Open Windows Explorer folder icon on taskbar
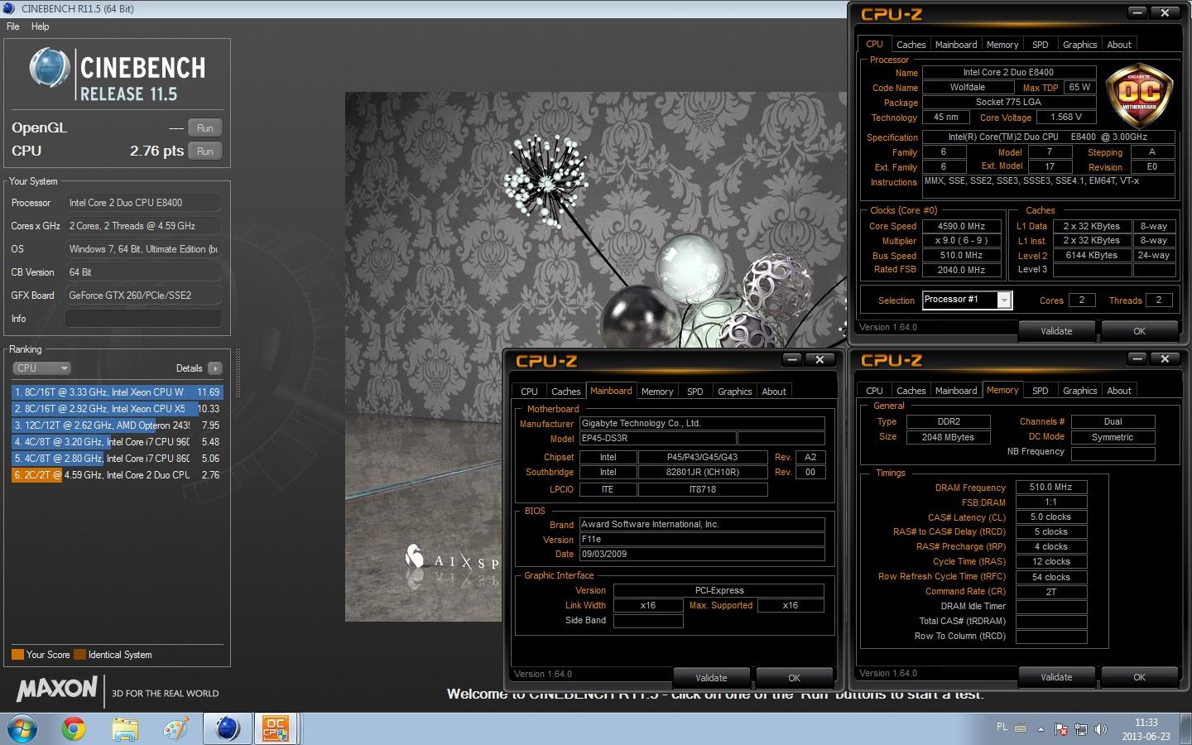Image resolution: width=1192 pixels, height=745 pixels. tap(125, 728)
